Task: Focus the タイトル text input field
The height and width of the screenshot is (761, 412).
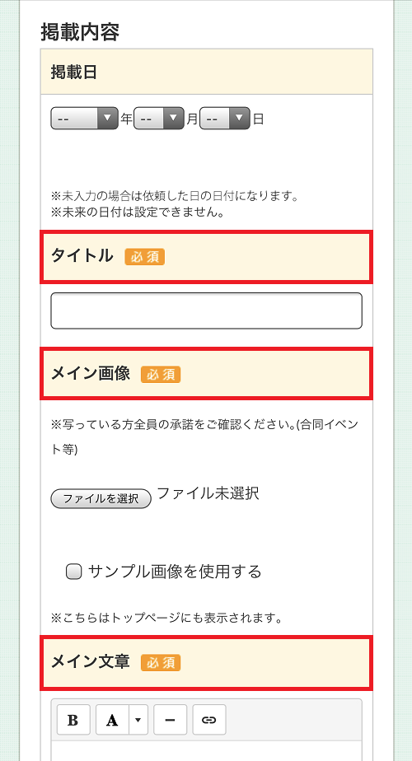Action: point(207,310)
